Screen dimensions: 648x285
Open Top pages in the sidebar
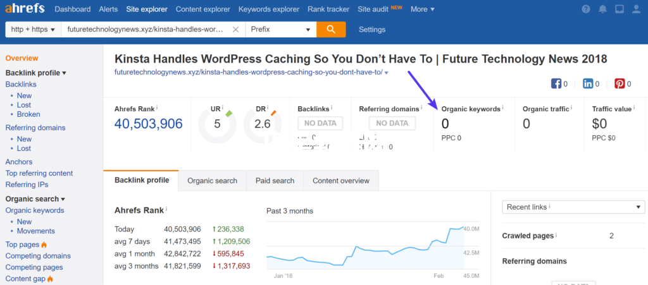[22, 245]
